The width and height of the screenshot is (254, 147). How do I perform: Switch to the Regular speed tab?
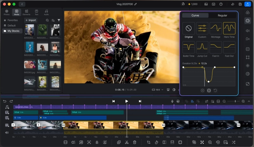coord(222,15)
